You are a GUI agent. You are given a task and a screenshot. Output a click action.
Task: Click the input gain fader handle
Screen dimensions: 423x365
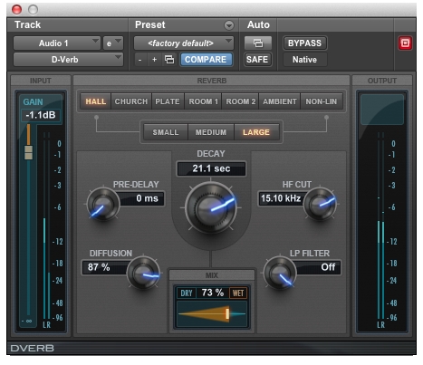(x=28, y=152)
